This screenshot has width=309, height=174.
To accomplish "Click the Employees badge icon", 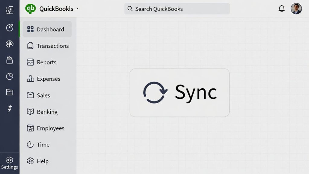I will coord(30,128).
